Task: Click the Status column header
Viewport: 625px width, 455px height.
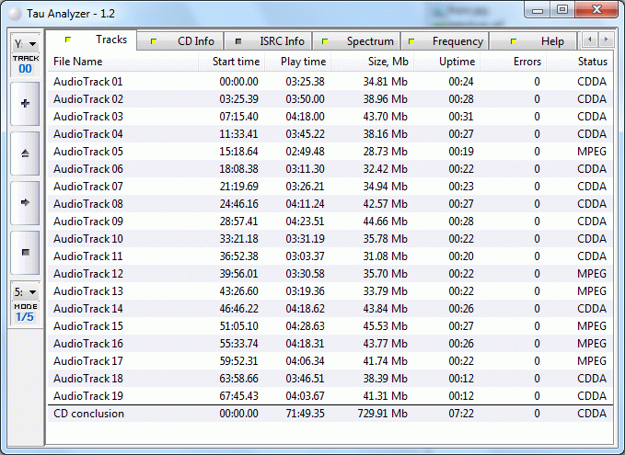Action: [580, 62]
